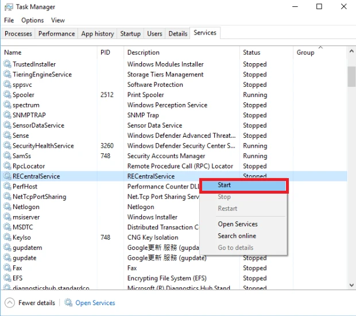The height and width of the screenshot is (316, 356).
Task: Select the Services tab
Action: tap(205, 33)
